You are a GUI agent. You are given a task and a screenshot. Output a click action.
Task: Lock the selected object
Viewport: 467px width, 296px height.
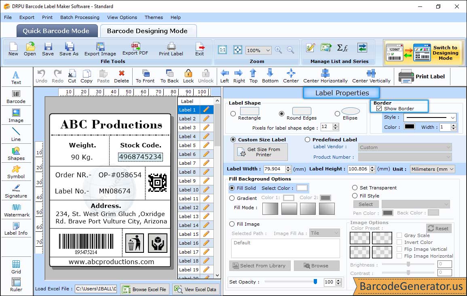[x=188, y=76]
